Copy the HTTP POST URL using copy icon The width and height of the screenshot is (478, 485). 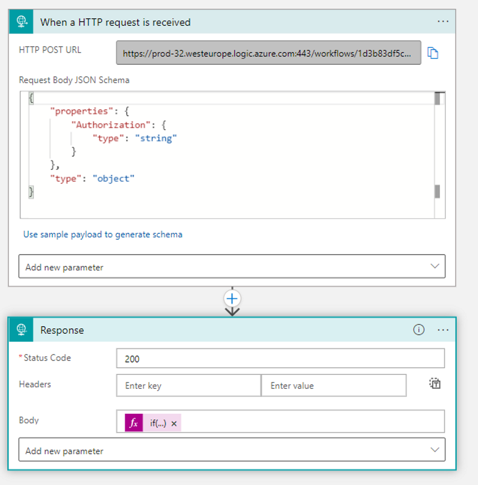[433, 53]
